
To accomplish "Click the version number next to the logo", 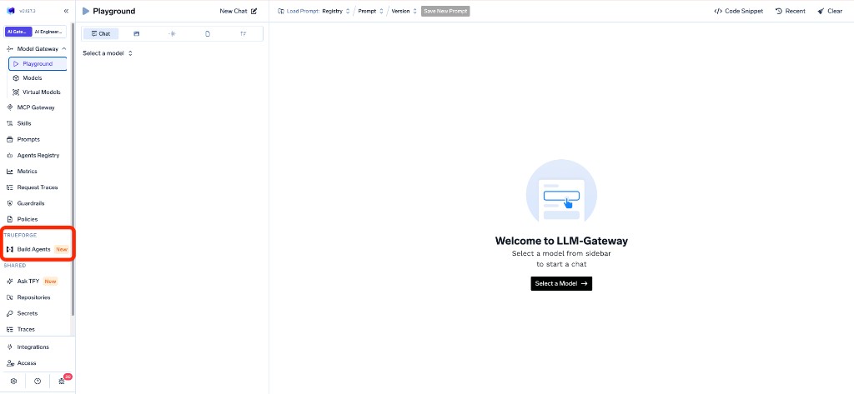I will 27,11.
